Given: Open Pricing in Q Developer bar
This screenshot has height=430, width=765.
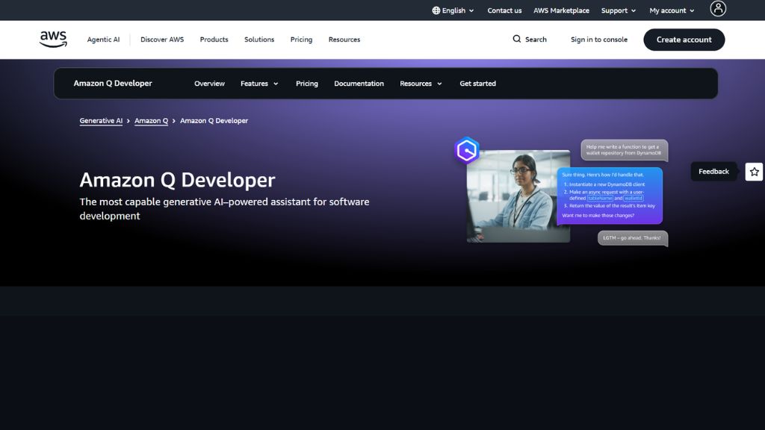Looking at the screenshot, I should (307, 84).
